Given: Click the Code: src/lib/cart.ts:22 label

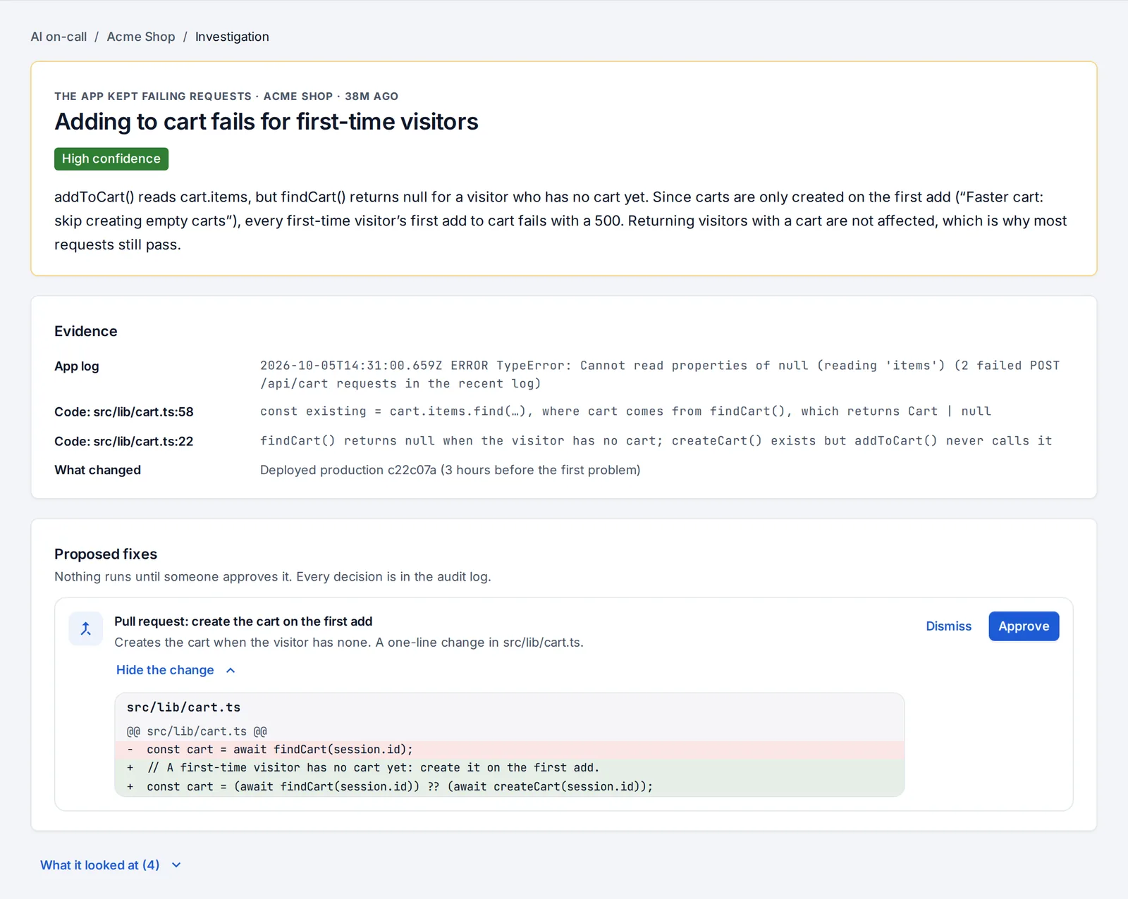Looking at the screenshot, I should coord(124,442).
